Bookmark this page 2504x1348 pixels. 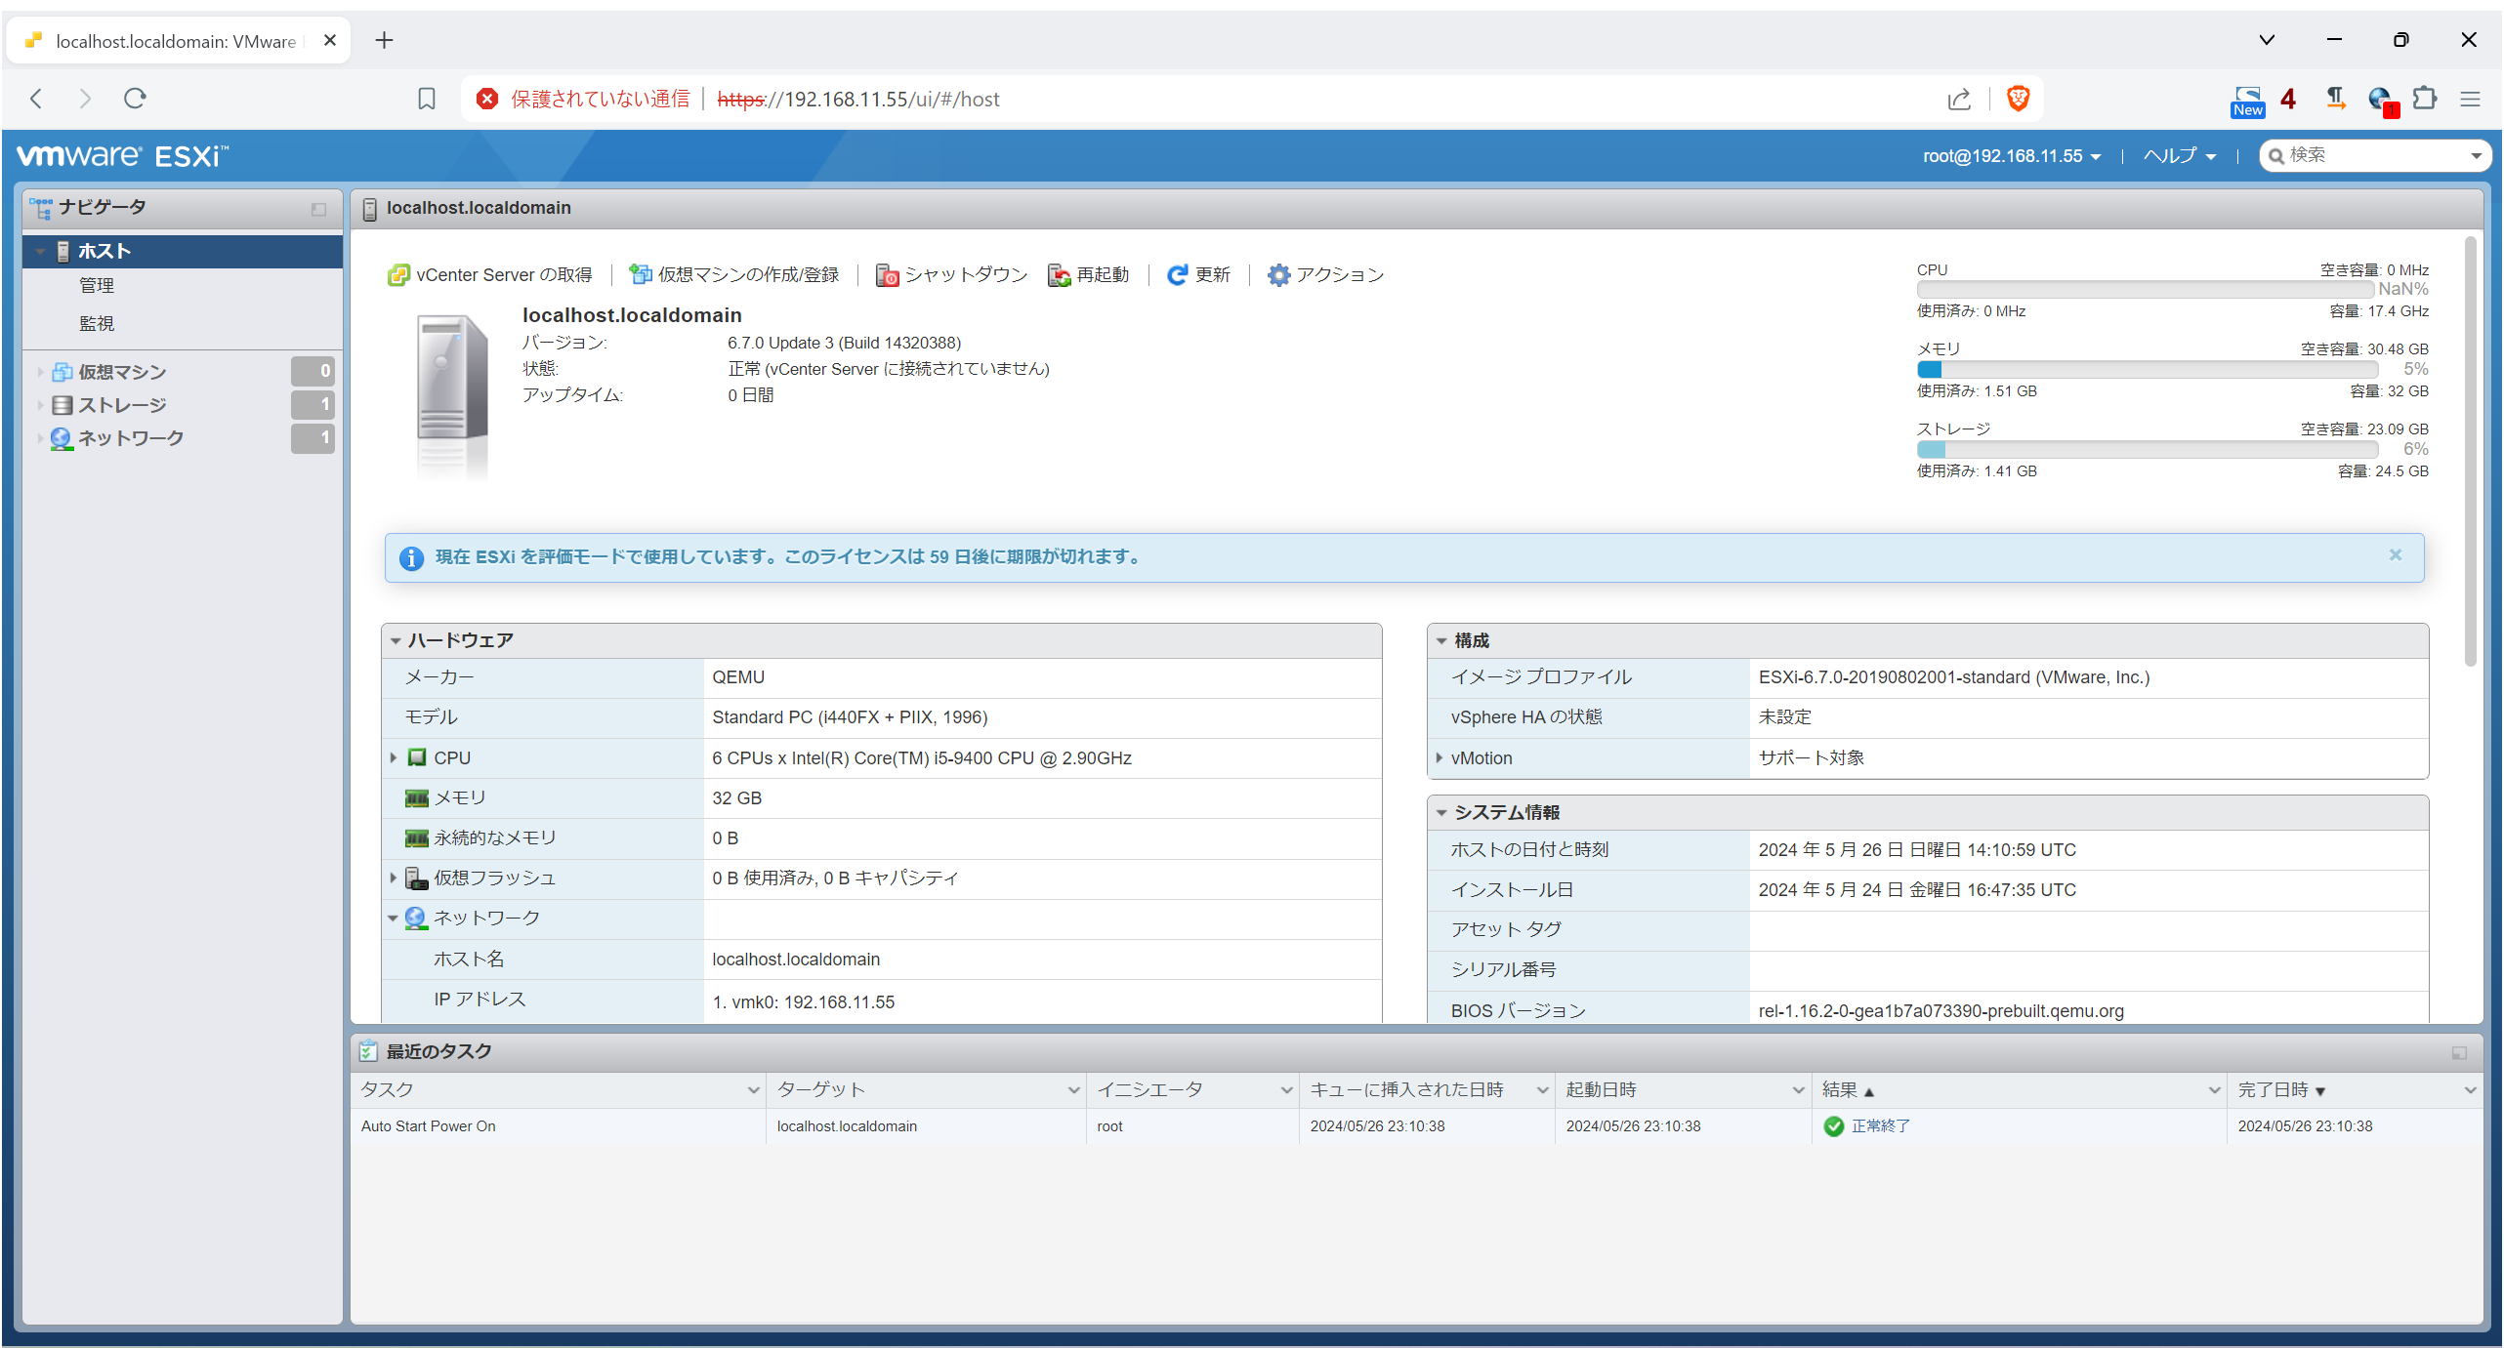pos(427,99)
